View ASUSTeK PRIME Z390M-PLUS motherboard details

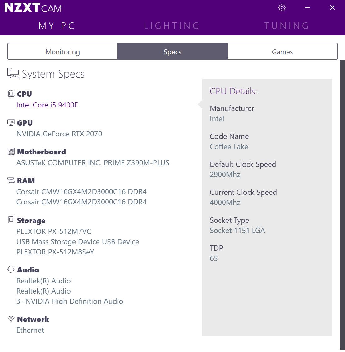pos(93,163)
